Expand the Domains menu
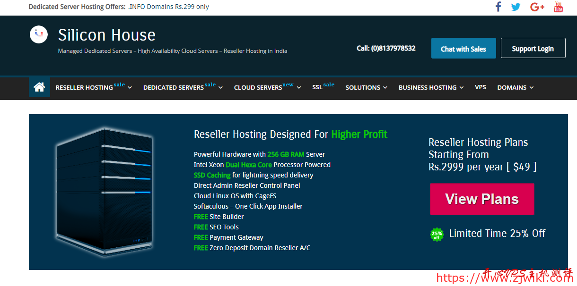This screenshot has width=577, height=286. (x=516, y=87)
